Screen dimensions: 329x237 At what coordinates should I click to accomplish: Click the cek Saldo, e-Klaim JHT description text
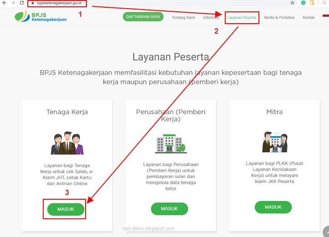(67, 175)
